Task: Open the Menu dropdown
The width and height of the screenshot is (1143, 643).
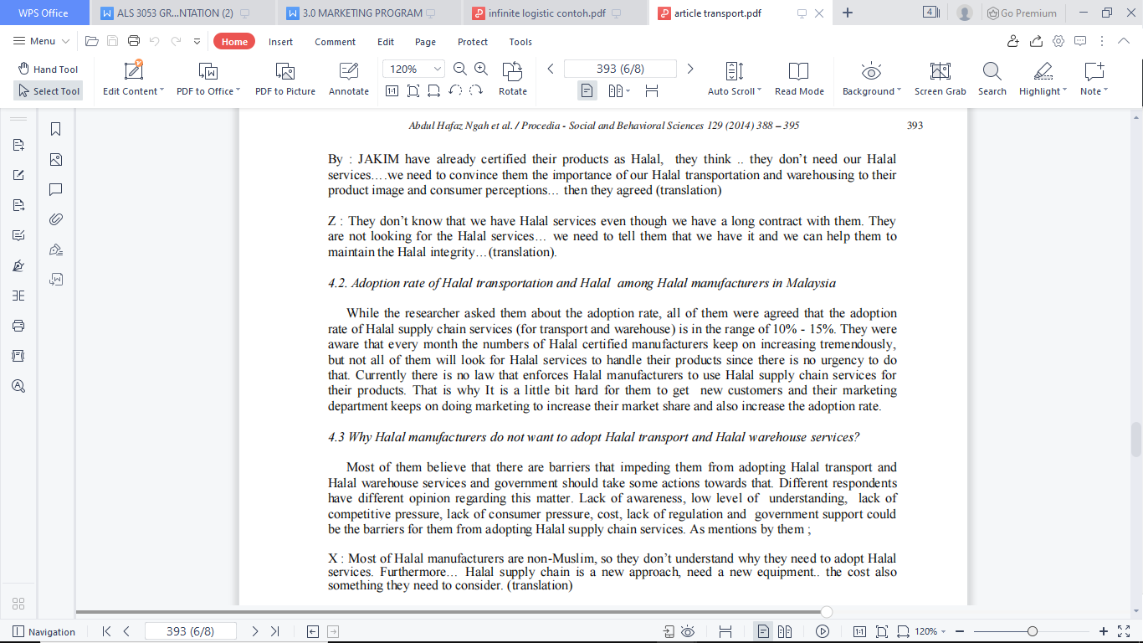Action: click(x=42, y=41)
